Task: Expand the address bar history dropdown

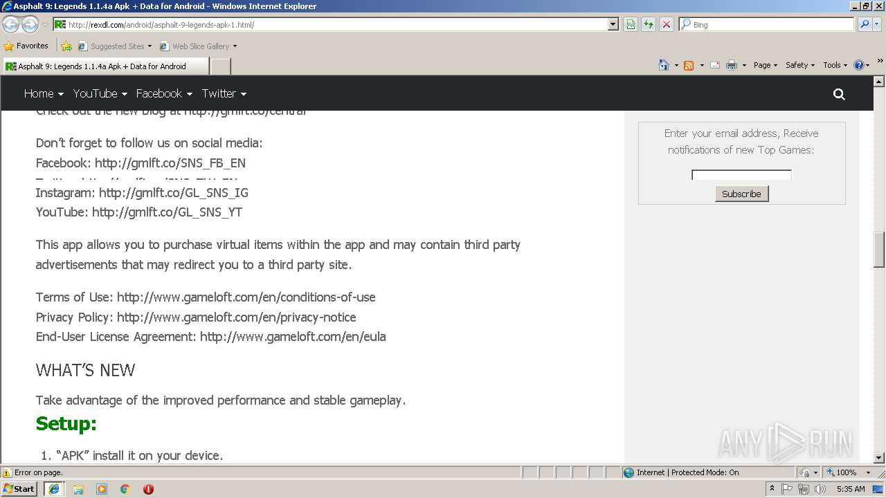Action: pos(613,24)
